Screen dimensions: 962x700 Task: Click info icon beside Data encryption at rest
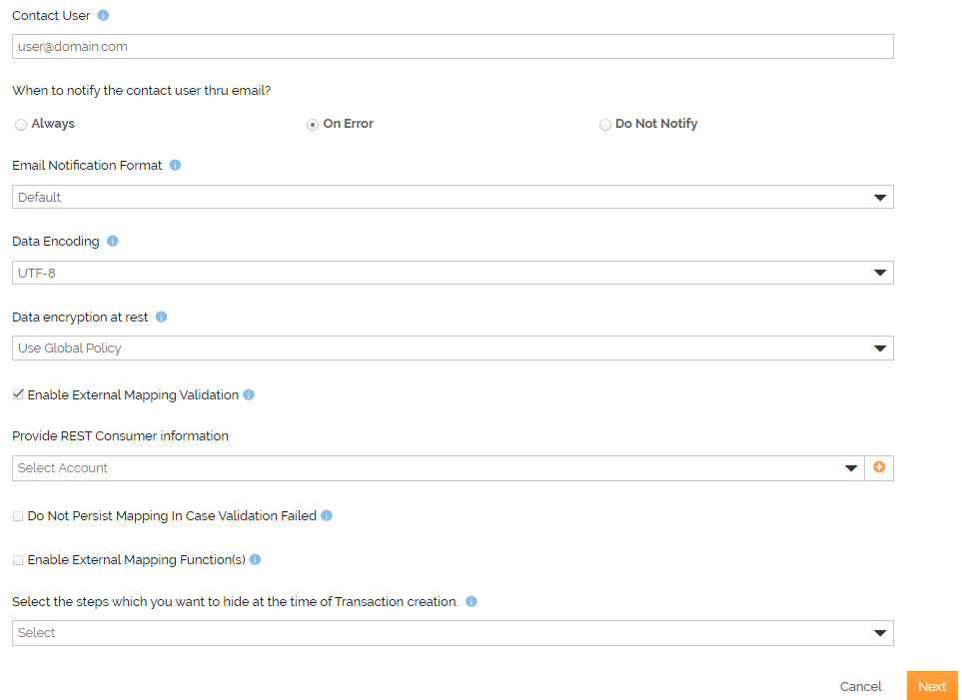tap(161, 318)
